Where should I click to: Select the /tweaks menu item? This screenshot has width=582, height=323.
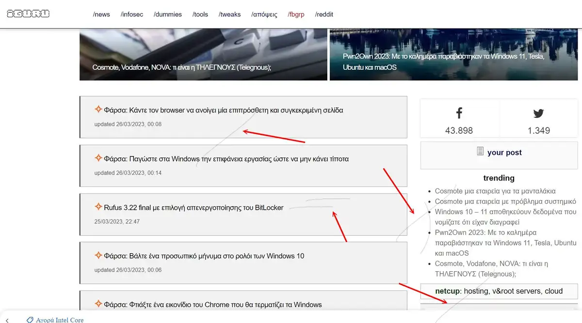[230, 15]
